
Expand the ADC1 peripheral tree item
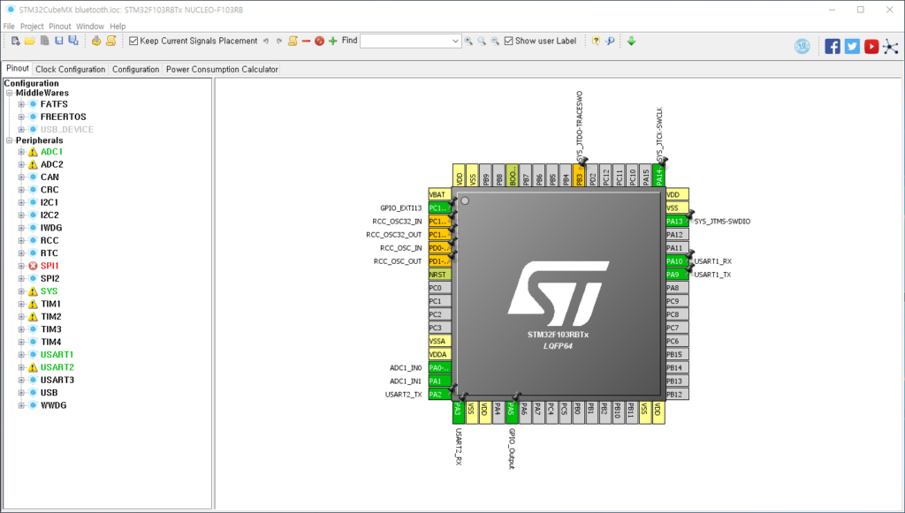[23, 151]
